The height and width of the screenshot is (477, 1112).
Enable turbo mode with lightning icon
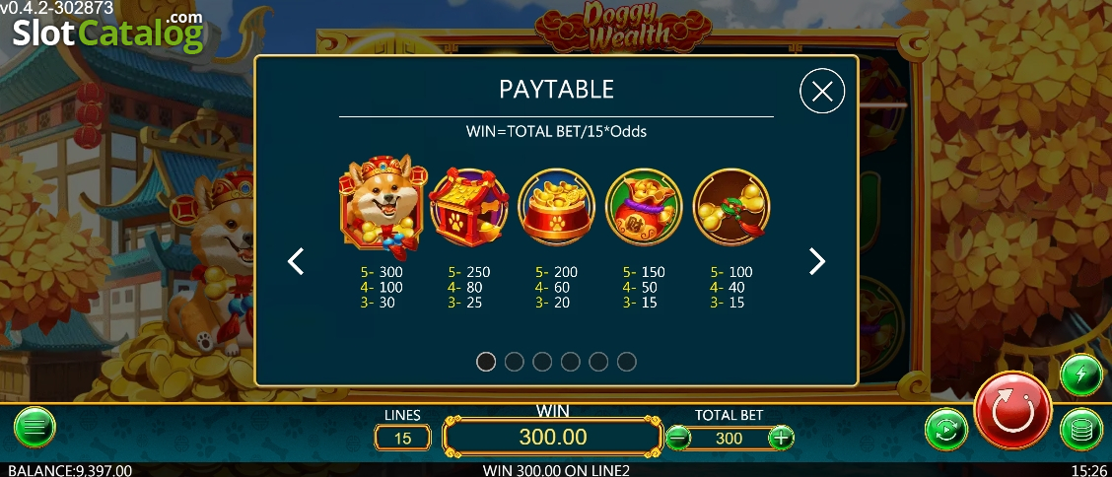[x=1080, y=375]
